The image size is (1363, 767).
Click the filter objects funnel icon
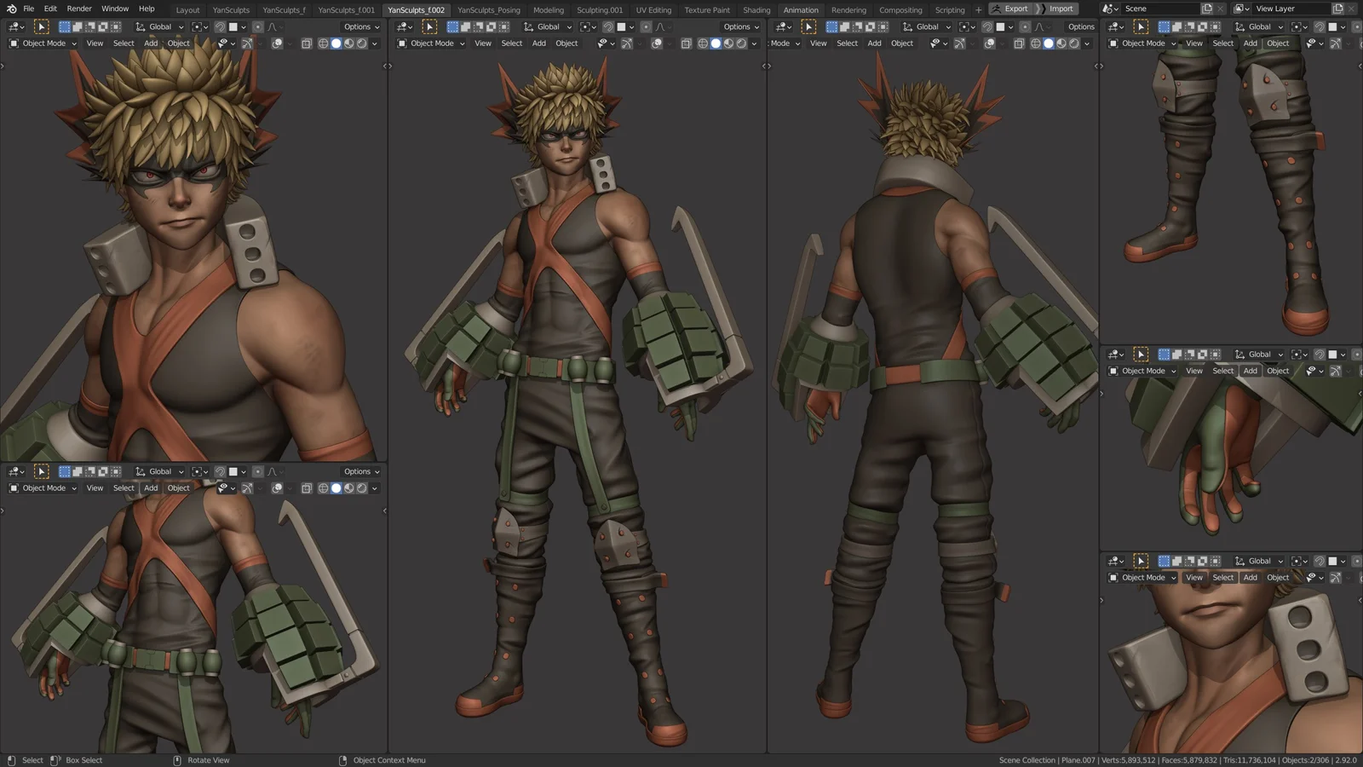click(x=602, y=43)
